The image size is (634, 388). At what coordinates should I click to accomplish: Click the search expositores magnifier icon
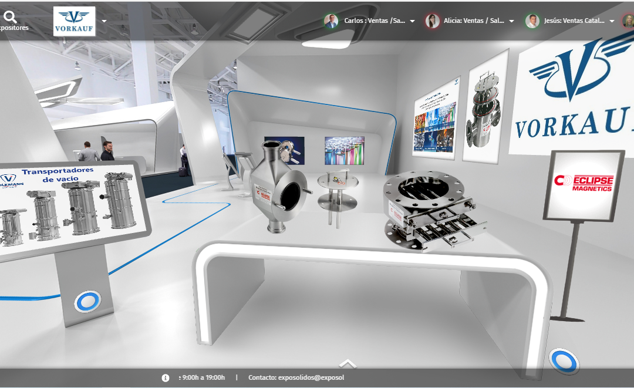(x=10, y=17)
